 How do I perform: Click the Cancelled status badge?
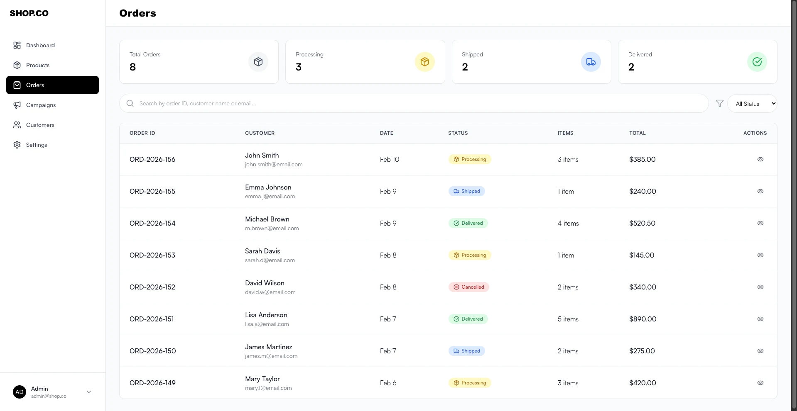coord(468,287)
